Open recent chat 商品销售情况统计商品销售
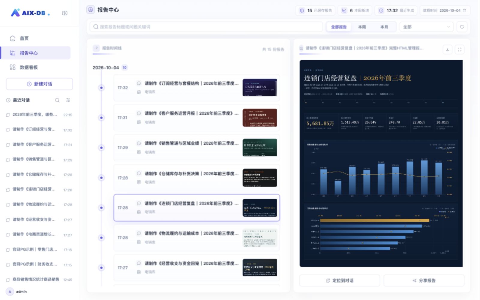Viewport: 480px width, 300px height. coord(39,280)
